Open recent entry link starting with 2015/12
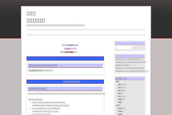This screenshot has height=115, width=172. (x=130, y=68)
